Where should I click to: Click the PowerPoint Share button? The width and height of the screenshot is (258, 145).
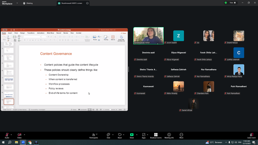click(x=123, y=33)
